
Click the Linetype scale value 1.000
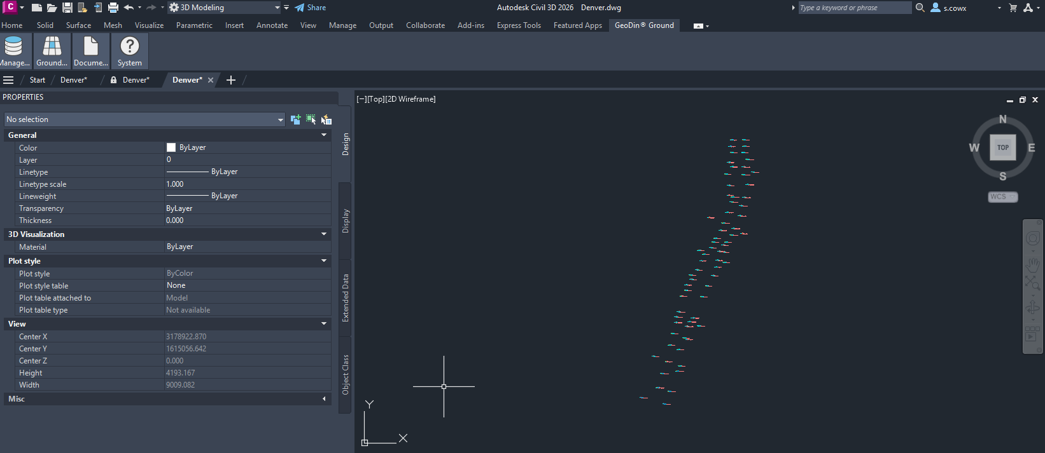(175, 184)
